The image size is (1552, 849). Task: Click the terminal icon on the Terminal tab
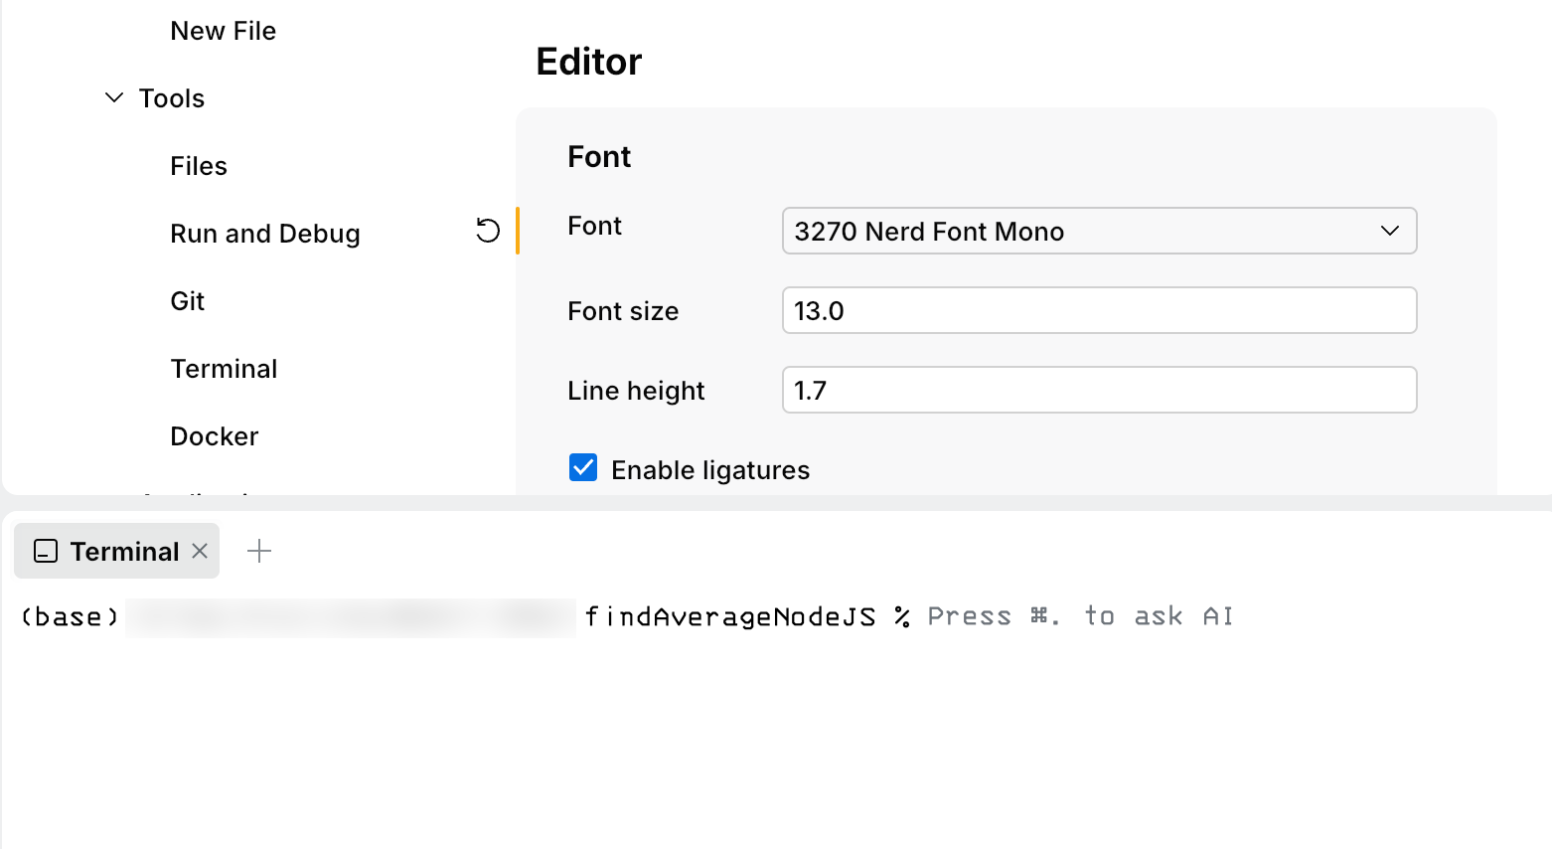44,551
